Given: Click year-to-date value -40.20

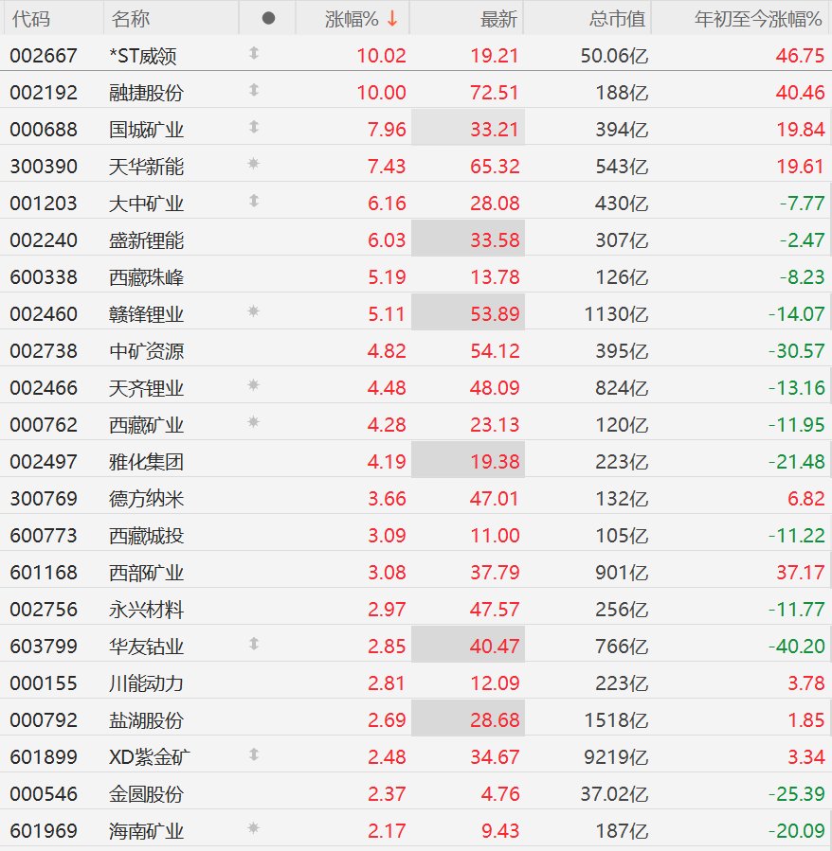Looking at the screenshot, I should pyautogui.click(x=797, y=647).
